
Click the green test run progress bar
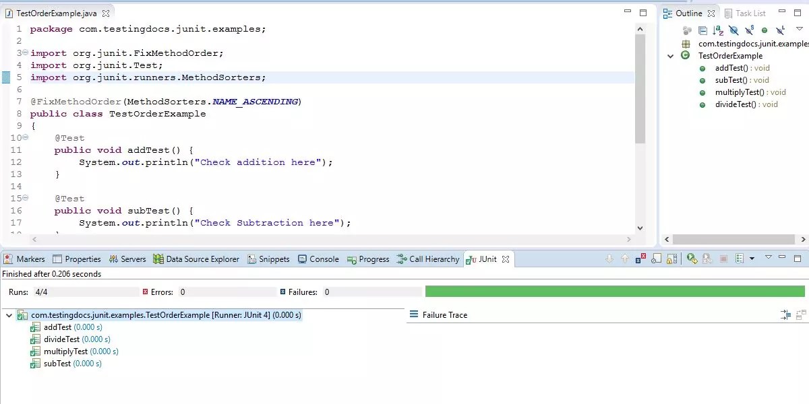coord(613,291)
